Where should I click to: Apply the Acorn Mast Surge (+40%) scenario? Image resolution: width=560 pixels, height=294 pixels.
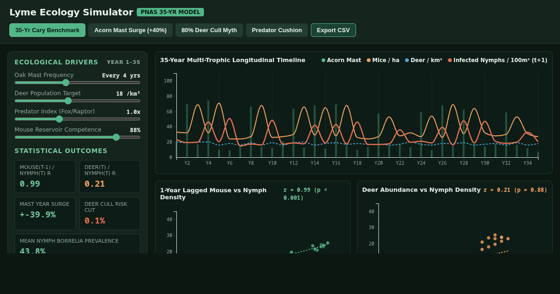tap(130, 30)
